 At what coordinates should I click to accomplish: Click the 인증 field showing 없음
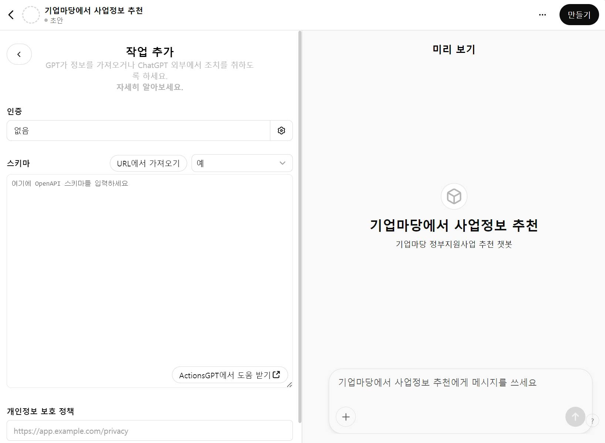pyautogui.click(x=138, y=131)
